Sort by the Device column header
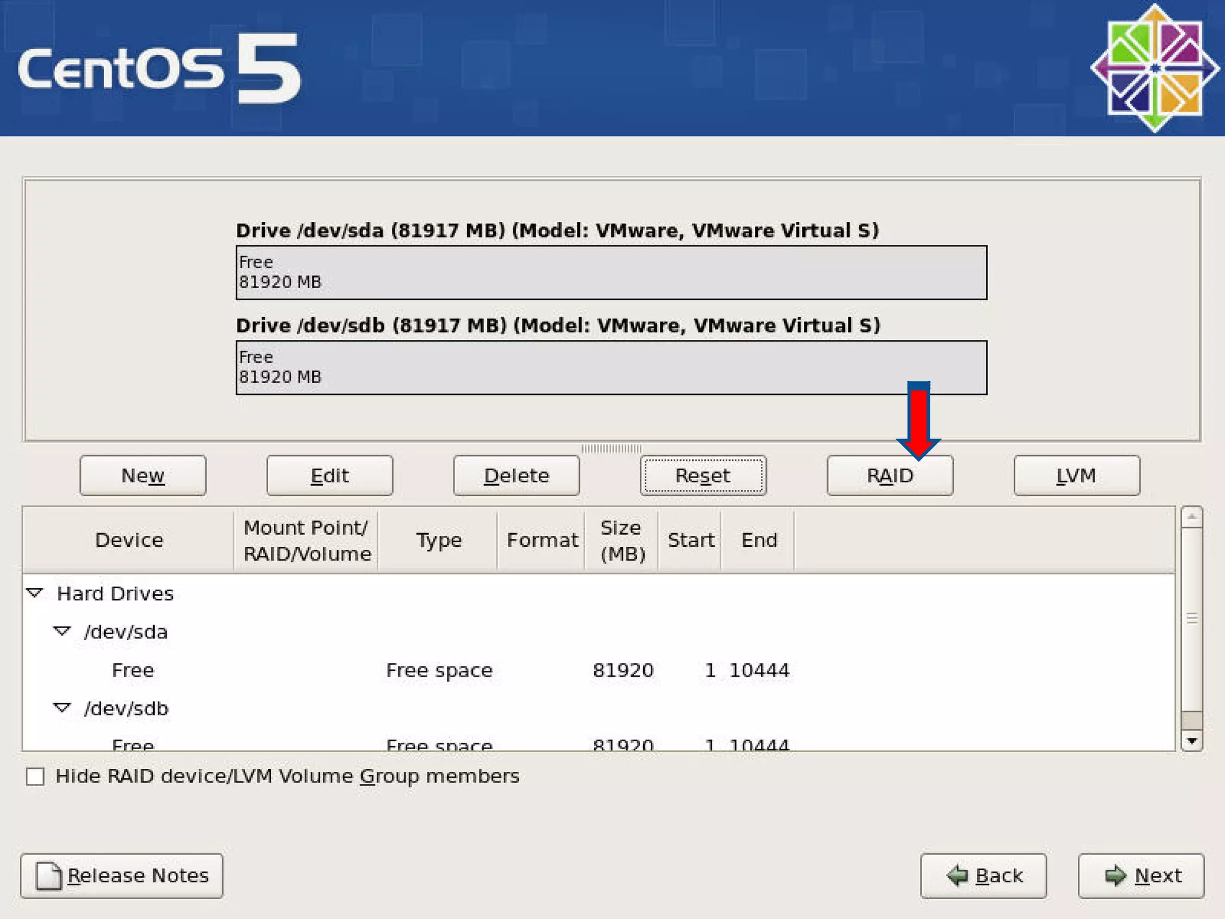This screenshot has width=1225, height=919. coord(129,540)
